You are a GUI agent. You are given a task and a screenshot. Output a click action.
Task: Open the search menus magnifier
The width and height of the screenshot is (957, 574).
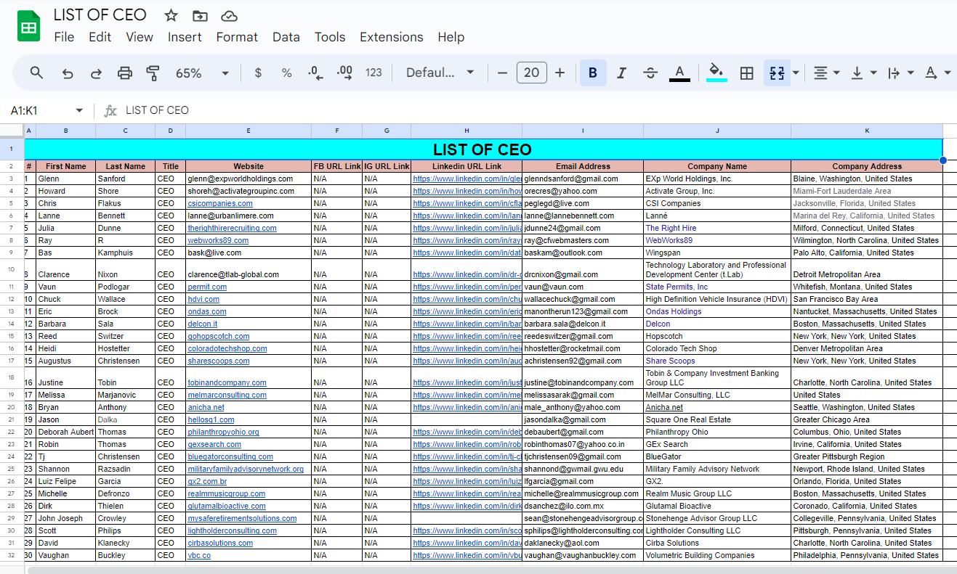tap(36, 73)
